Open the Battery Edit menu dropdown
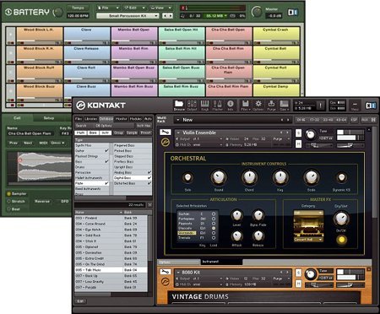The width and height of the screenshot is (380, 314). coord(134,8)
